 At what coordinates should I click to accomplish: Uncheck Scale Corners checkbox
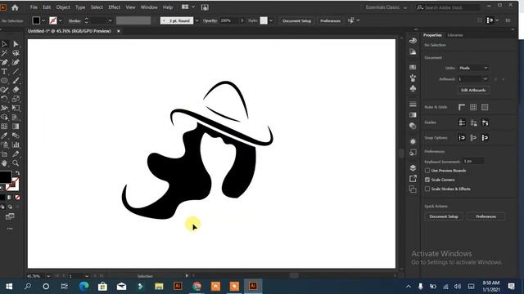pyautogui.click(x=427, y=180)
